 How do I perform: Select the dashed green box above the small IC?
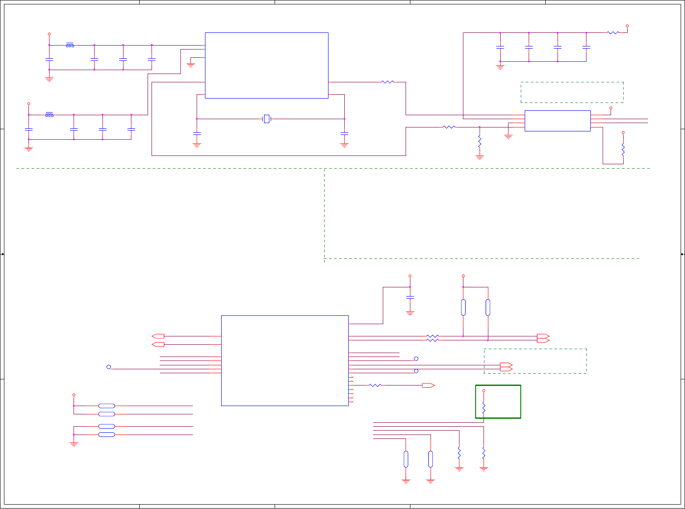(572, 92)
